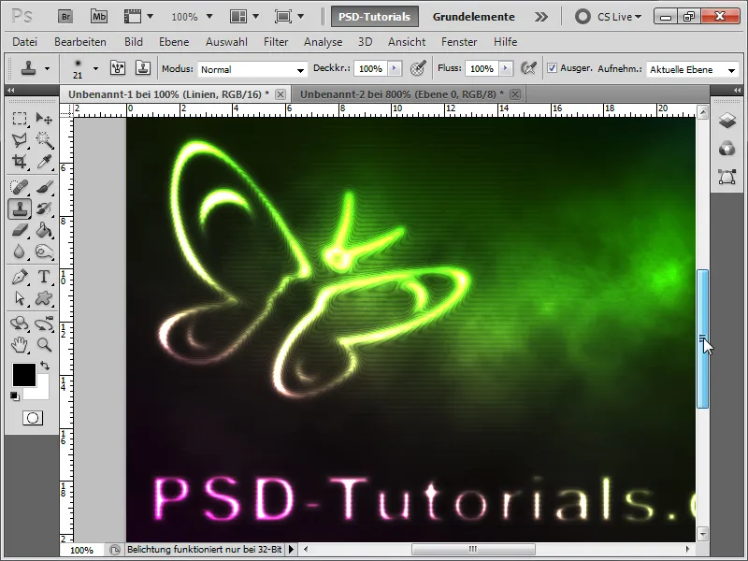
Task: Open the background color picker
Action: coord(42,391)
